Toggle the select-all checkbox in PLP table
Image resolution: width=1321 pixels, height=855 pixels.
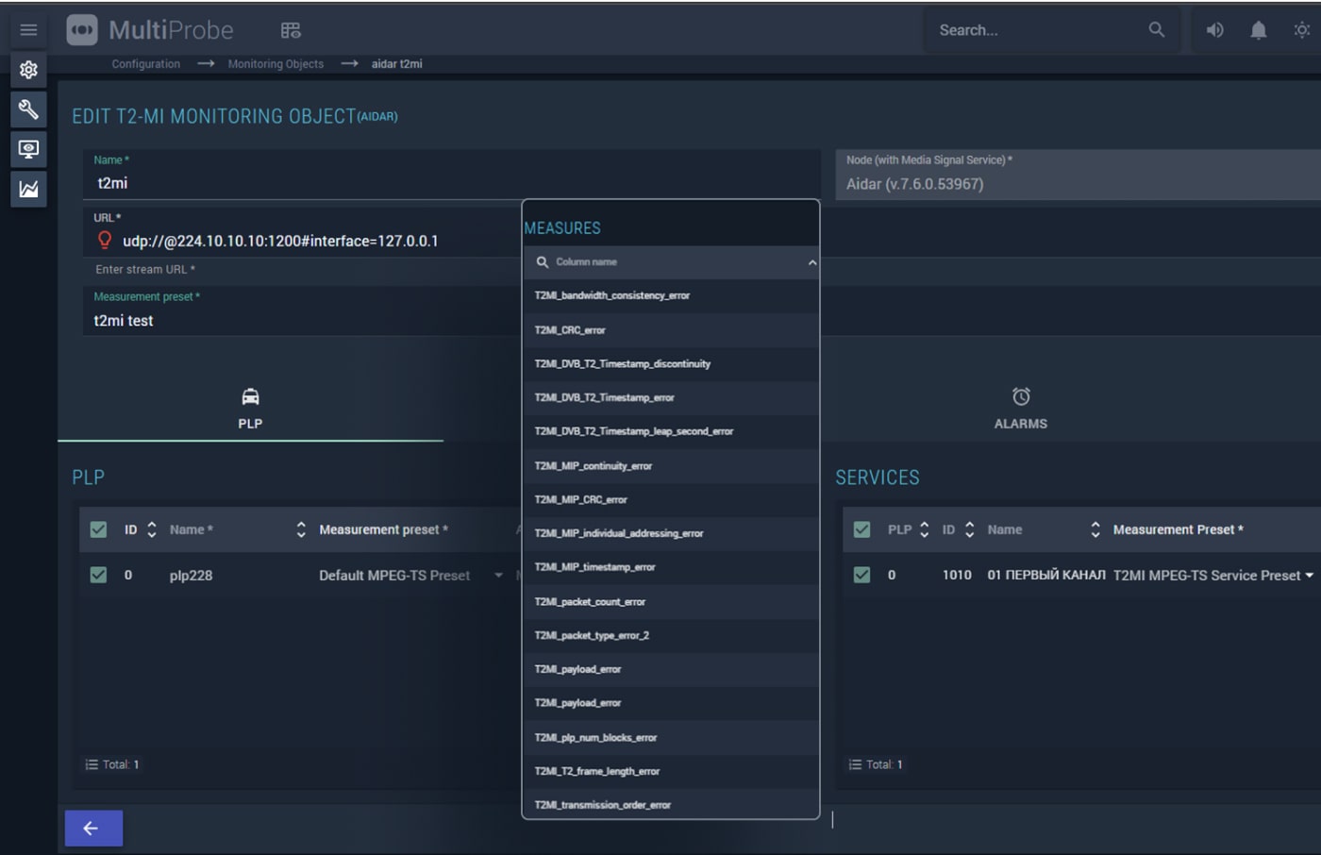(98, 529)
